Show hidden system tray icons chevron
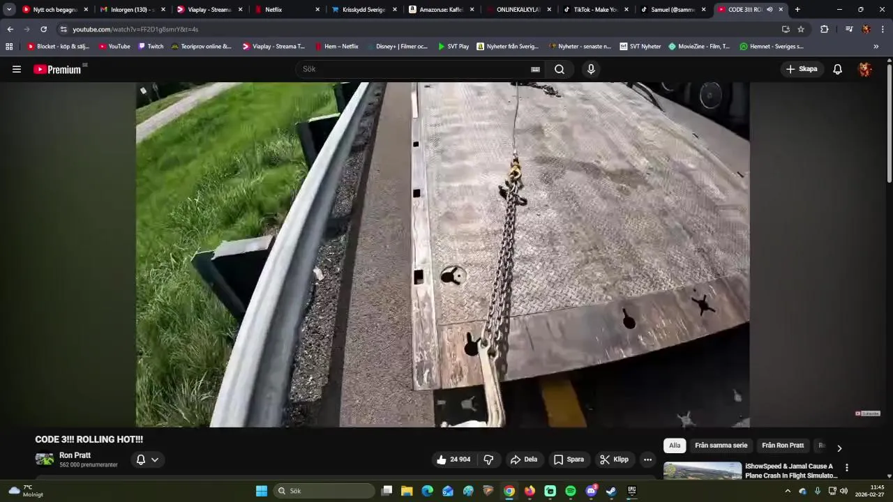 coord(788,491)
